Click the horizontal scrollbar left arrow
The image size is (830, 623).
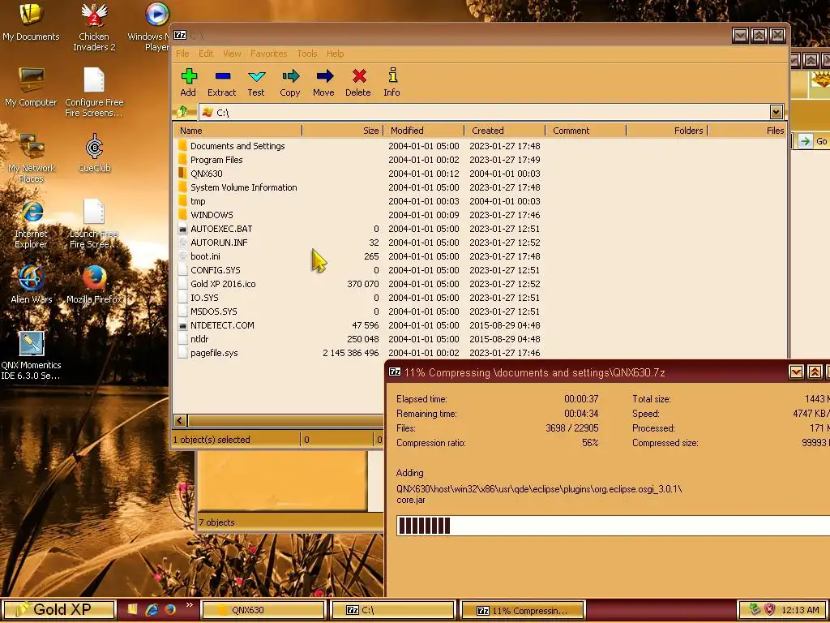(x=180, y=421)
